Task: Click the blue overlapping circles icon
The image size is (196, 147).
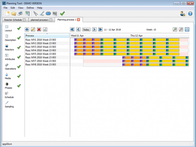Action: pyautogui.click(x=48, y=13)
